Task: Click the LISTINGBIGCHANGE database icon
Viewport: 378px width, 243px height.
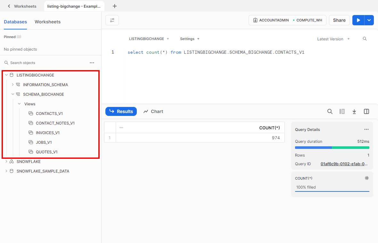Action: (12, 75)
